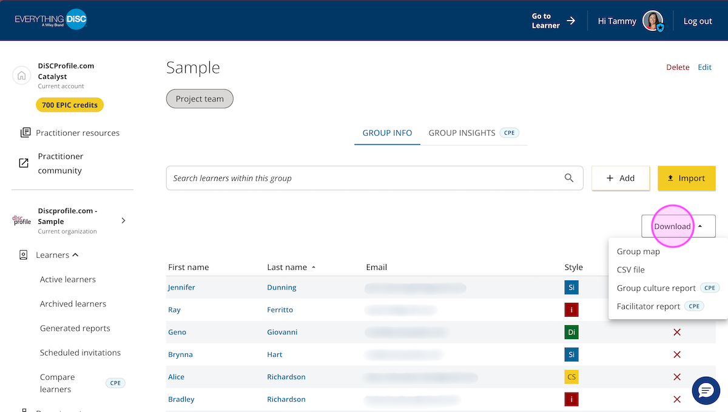Click Ray Ferritto's i style badge
Screen dimensions: 728x412
tap(571, 309)
